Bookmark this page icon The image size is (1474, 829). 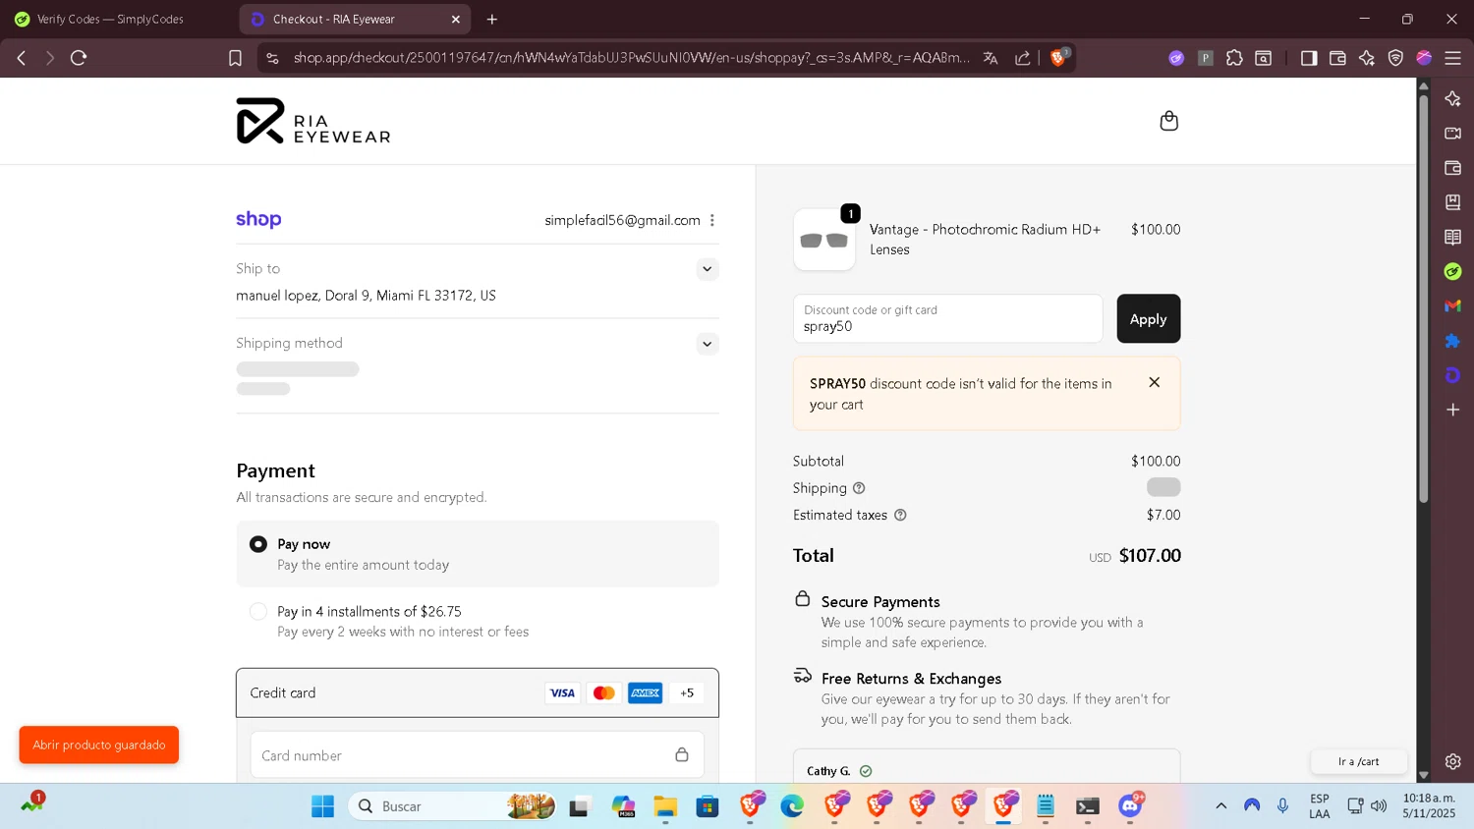click(x=235, y=58)
